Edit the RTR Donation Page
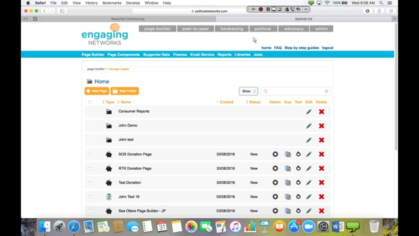419x236 pixels. 308,168
